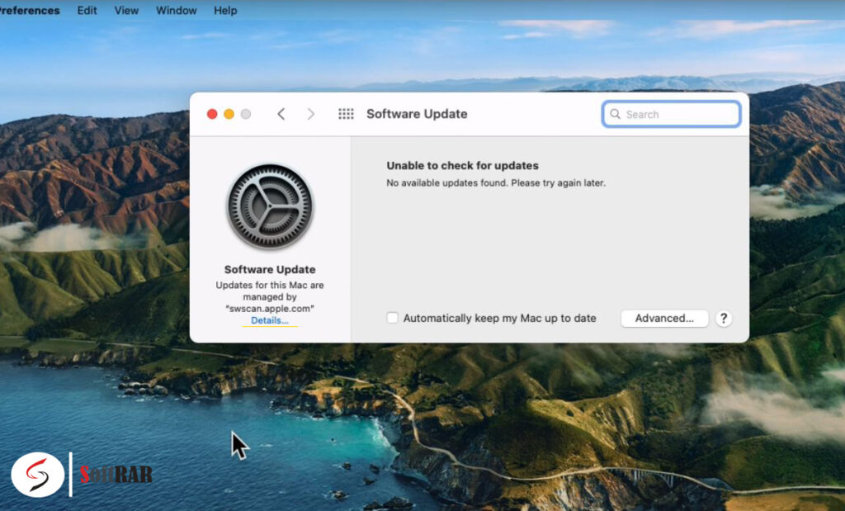Click the 'No available updates found' message
This screenshot has width=845, height=511.
(496, 182)
